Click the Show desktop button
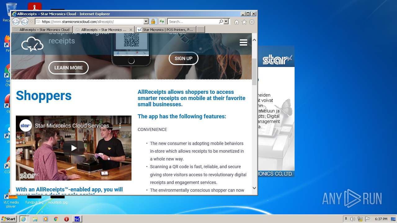Screen dimensions: 397x223 (x=394, y=219)
